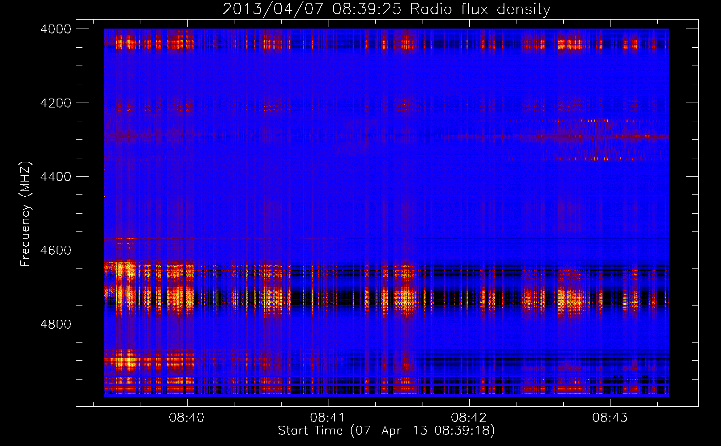Click the 4600 frequency tick label
This screenshot has width=721, height=446.
point(56,250)
